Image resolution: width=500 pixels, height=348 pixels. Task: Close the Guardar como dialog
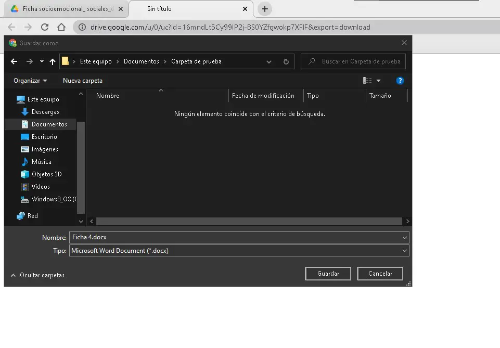[404, 43]
